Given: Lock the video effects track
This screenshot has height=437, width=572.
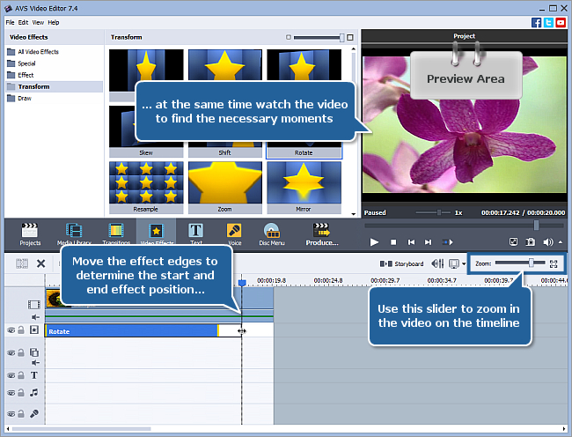Looking at the screenshot, I should coord(21,330).
